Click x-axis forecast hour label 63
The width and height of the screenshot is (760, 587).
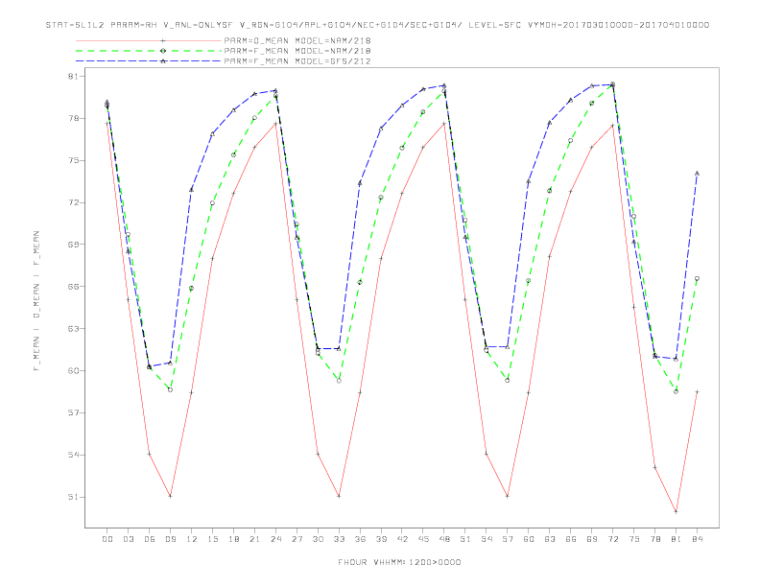click(x=550, y=539)
